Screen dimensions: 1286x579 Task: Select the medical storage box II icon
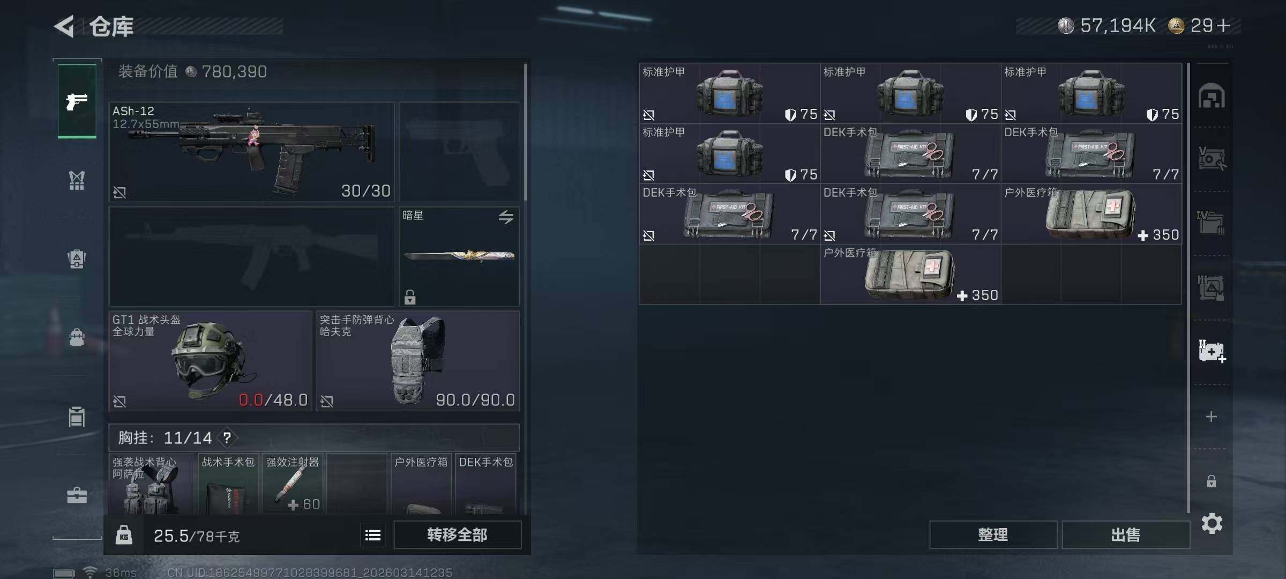(1212, 351)
